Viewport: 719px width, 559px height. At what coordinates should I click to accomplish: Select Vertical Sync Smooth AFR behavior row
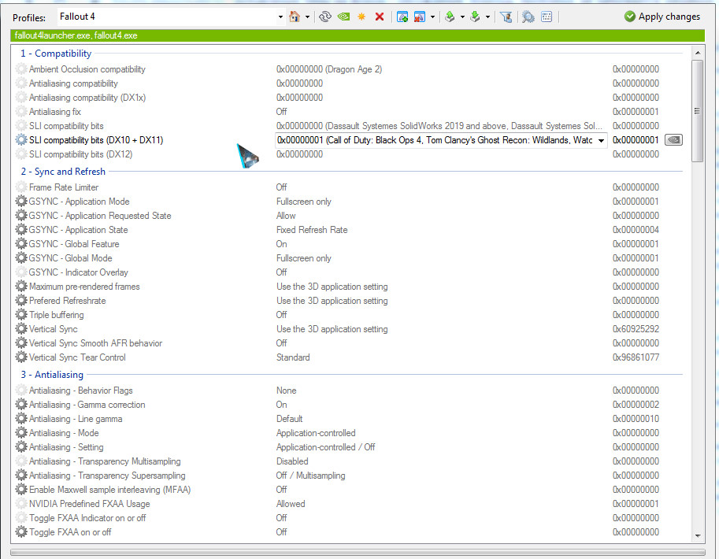tap(349, 343)
